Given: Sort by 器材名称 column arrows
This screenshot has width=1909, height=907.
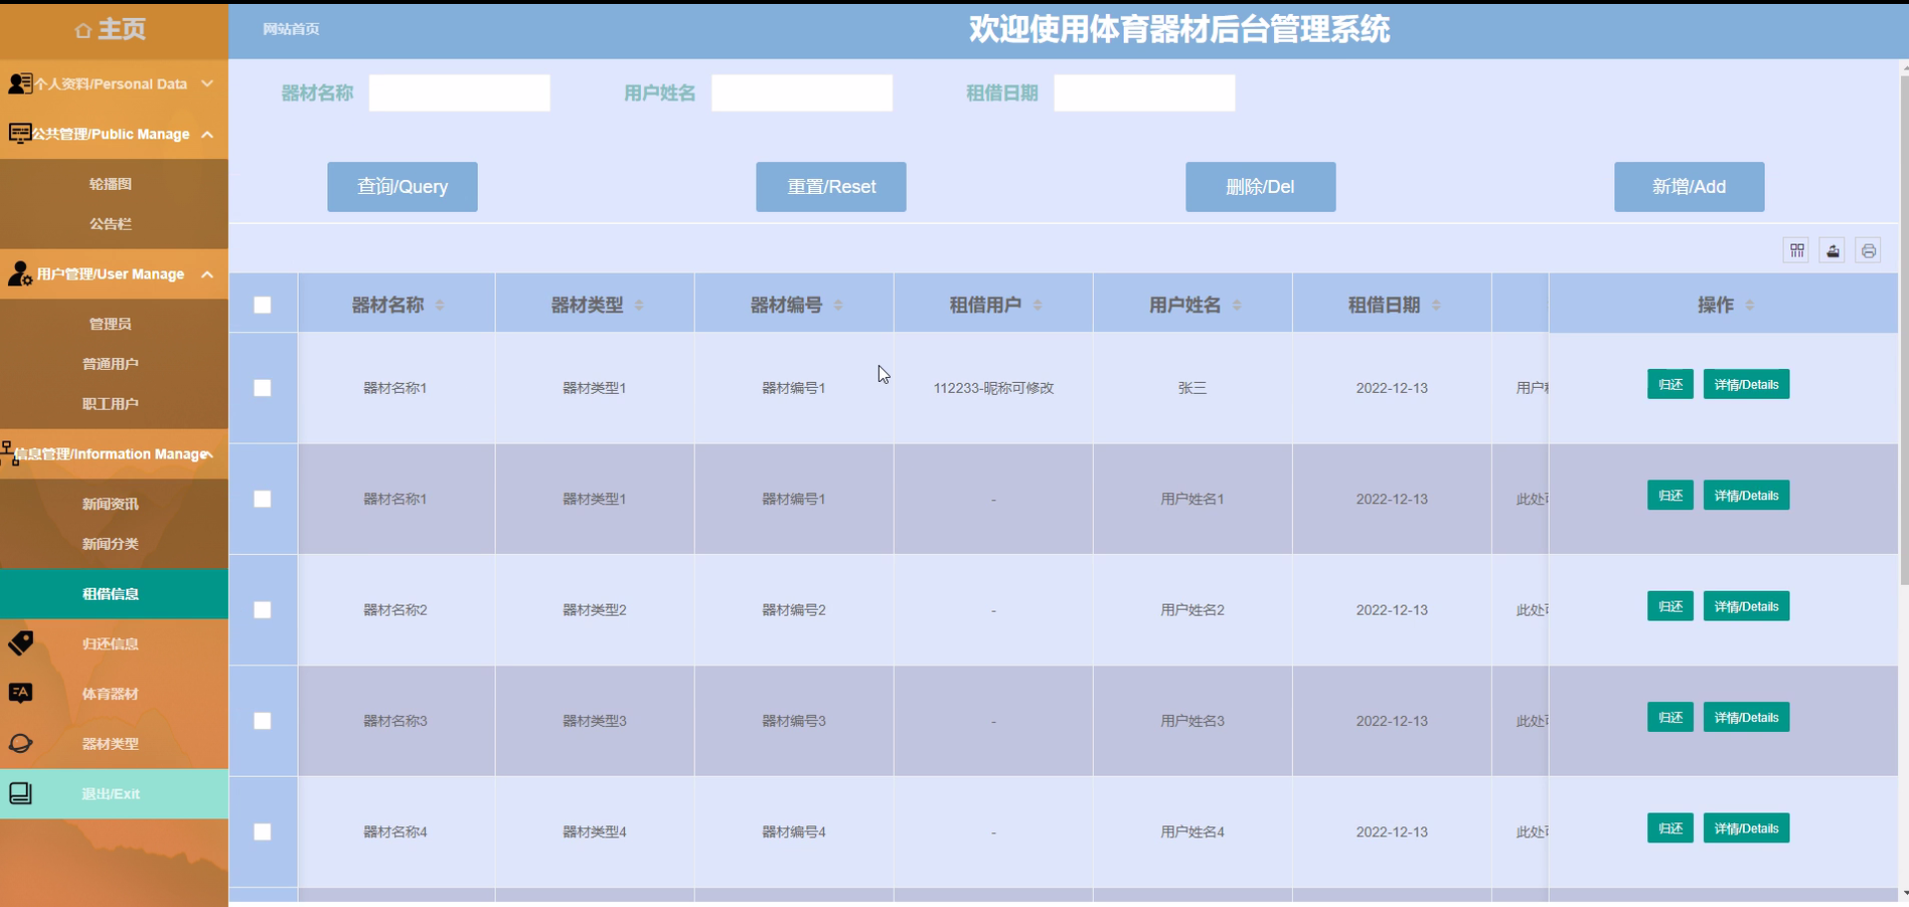Looking at the screenshot, I should click(439, 305).
